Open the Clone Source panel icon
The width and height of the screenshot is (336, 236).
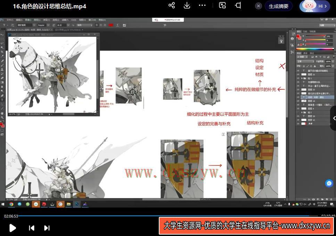[x=292, y=45]
